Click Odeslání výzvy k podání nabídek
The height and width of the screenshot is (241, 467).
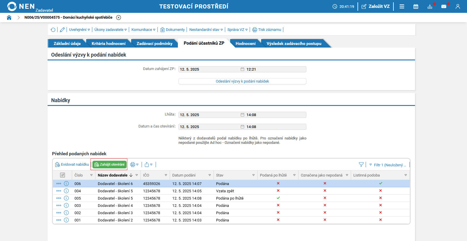[x=242, y=81]
